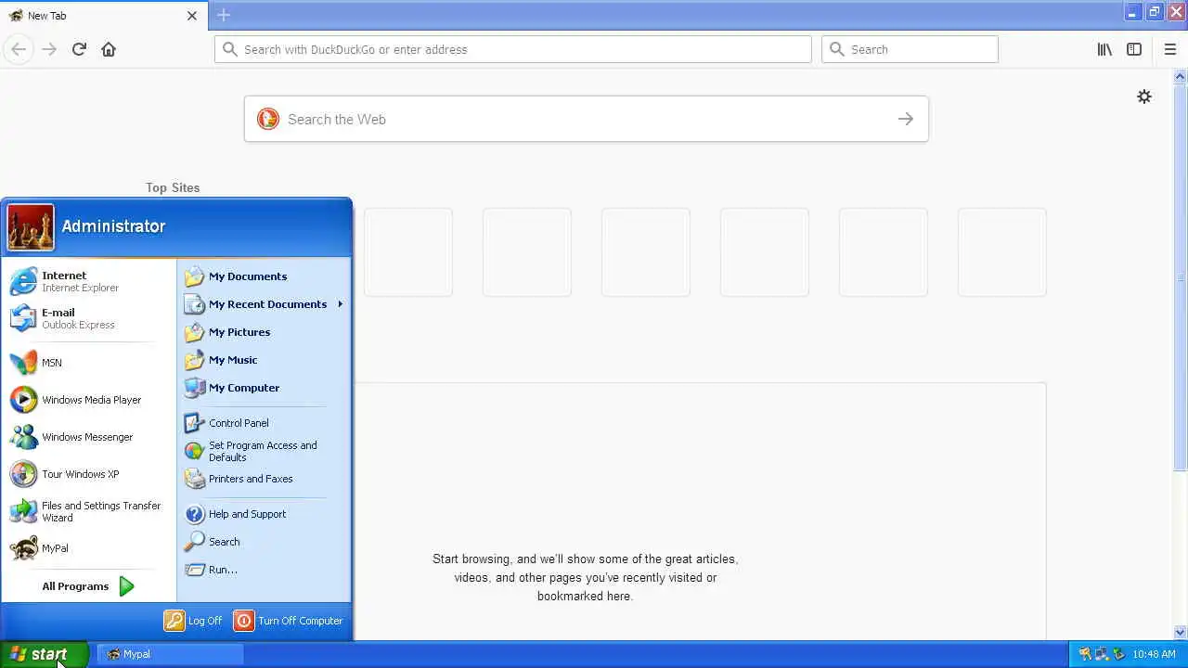Open My Music folder
Image resolution: width=1188 pixels, height=668 pixels.
point(263,360)
